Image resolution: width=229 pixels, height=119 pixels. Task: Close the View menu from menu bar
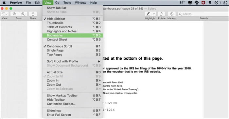tap(48, 3)
